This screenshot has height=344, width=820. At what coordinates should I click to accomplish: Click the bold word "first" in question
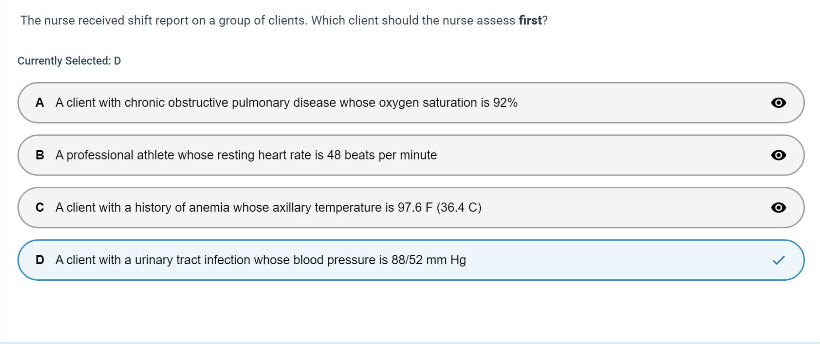coord(530,21)
